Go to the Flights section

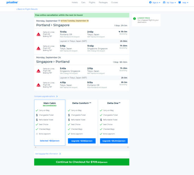tap(92, 2)
